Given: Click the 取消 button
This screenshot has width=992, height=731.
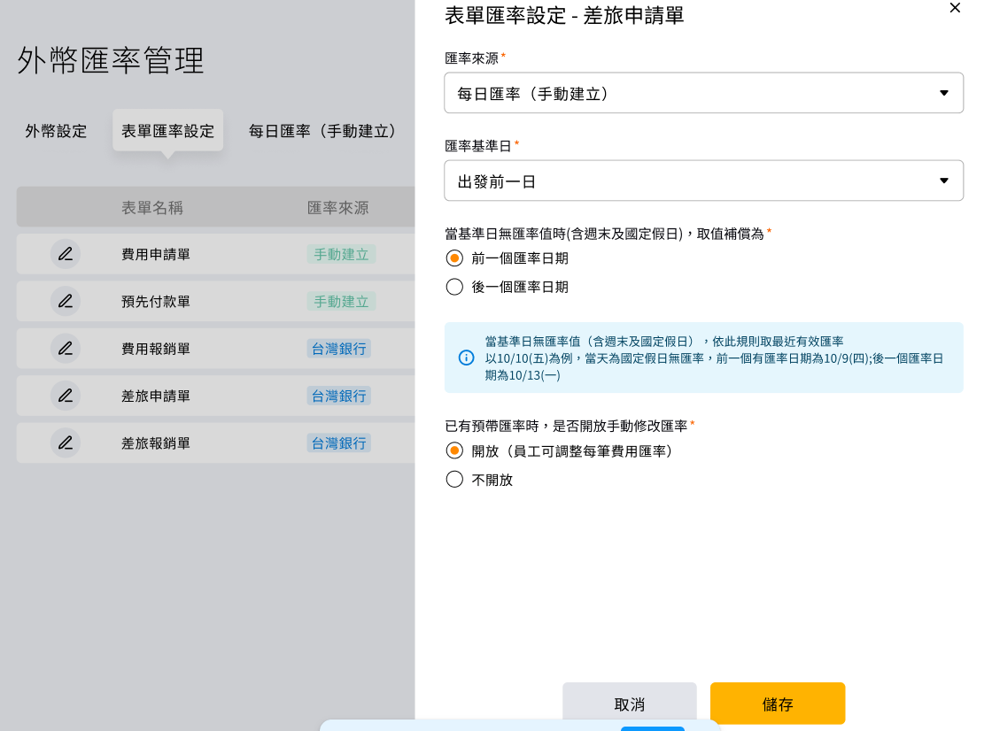Looking at the screenshot, I should pos(630,704).
